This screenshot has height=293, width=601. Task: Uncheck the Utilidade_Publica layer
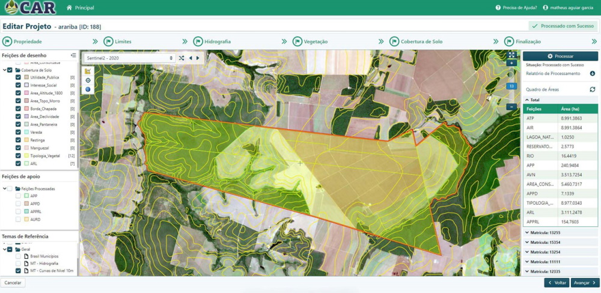(x=18, y=77)
